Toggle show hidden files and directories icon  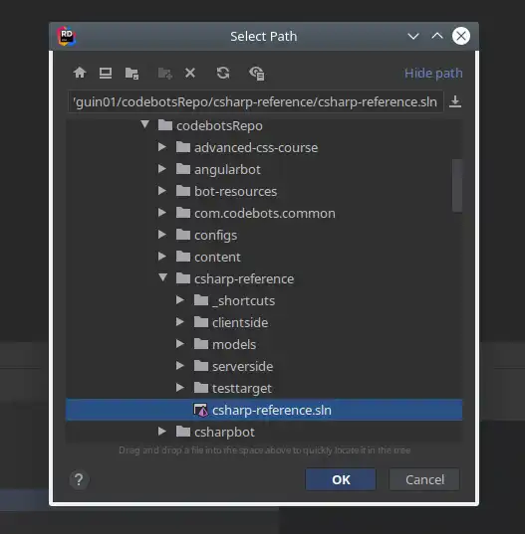(x=257, y=74)
